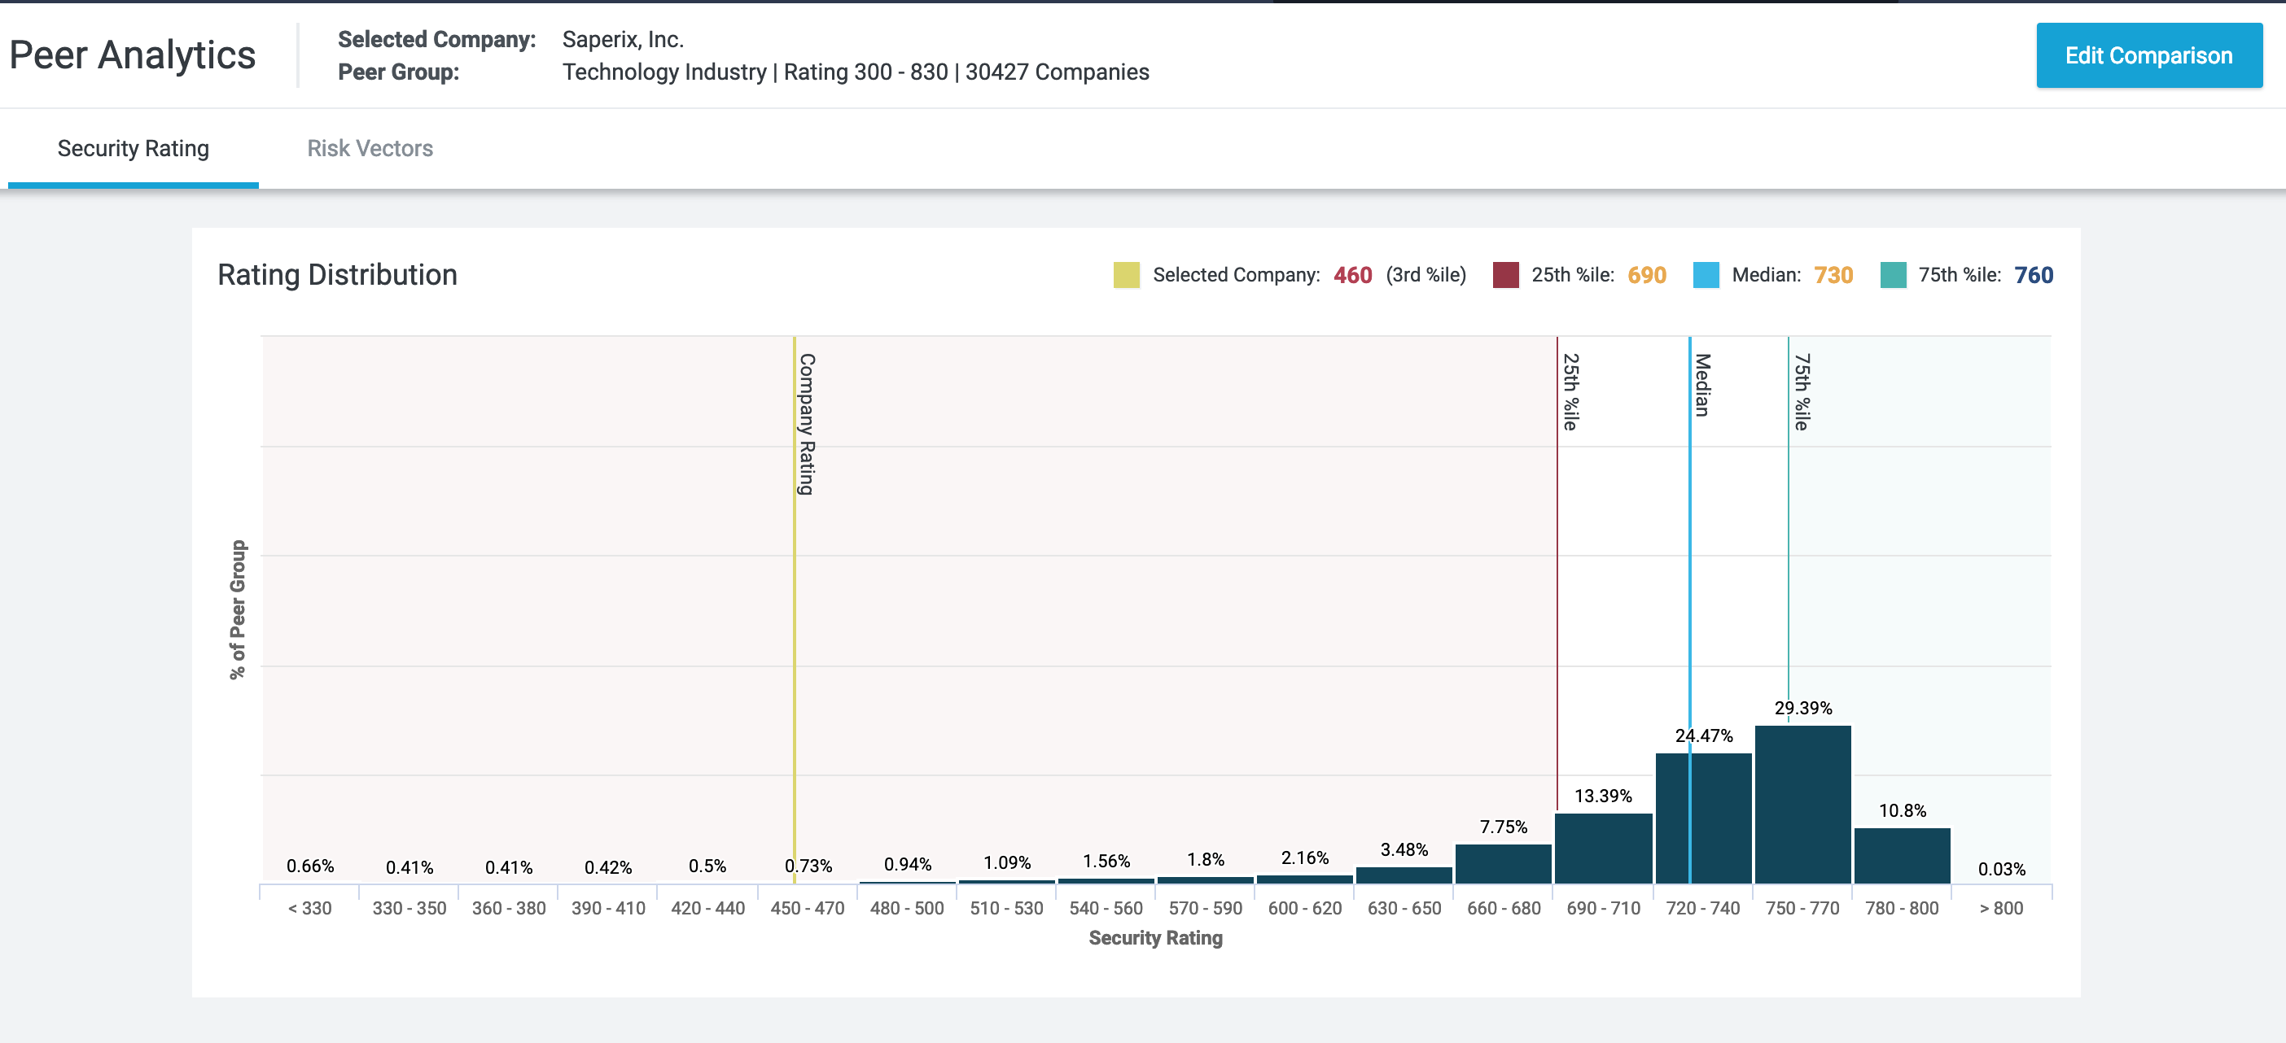The height and width of the screenshot is (1043, 2286).
Task: Click the 780 - 800 histogram bar
Action: [x=1902, y=855]
